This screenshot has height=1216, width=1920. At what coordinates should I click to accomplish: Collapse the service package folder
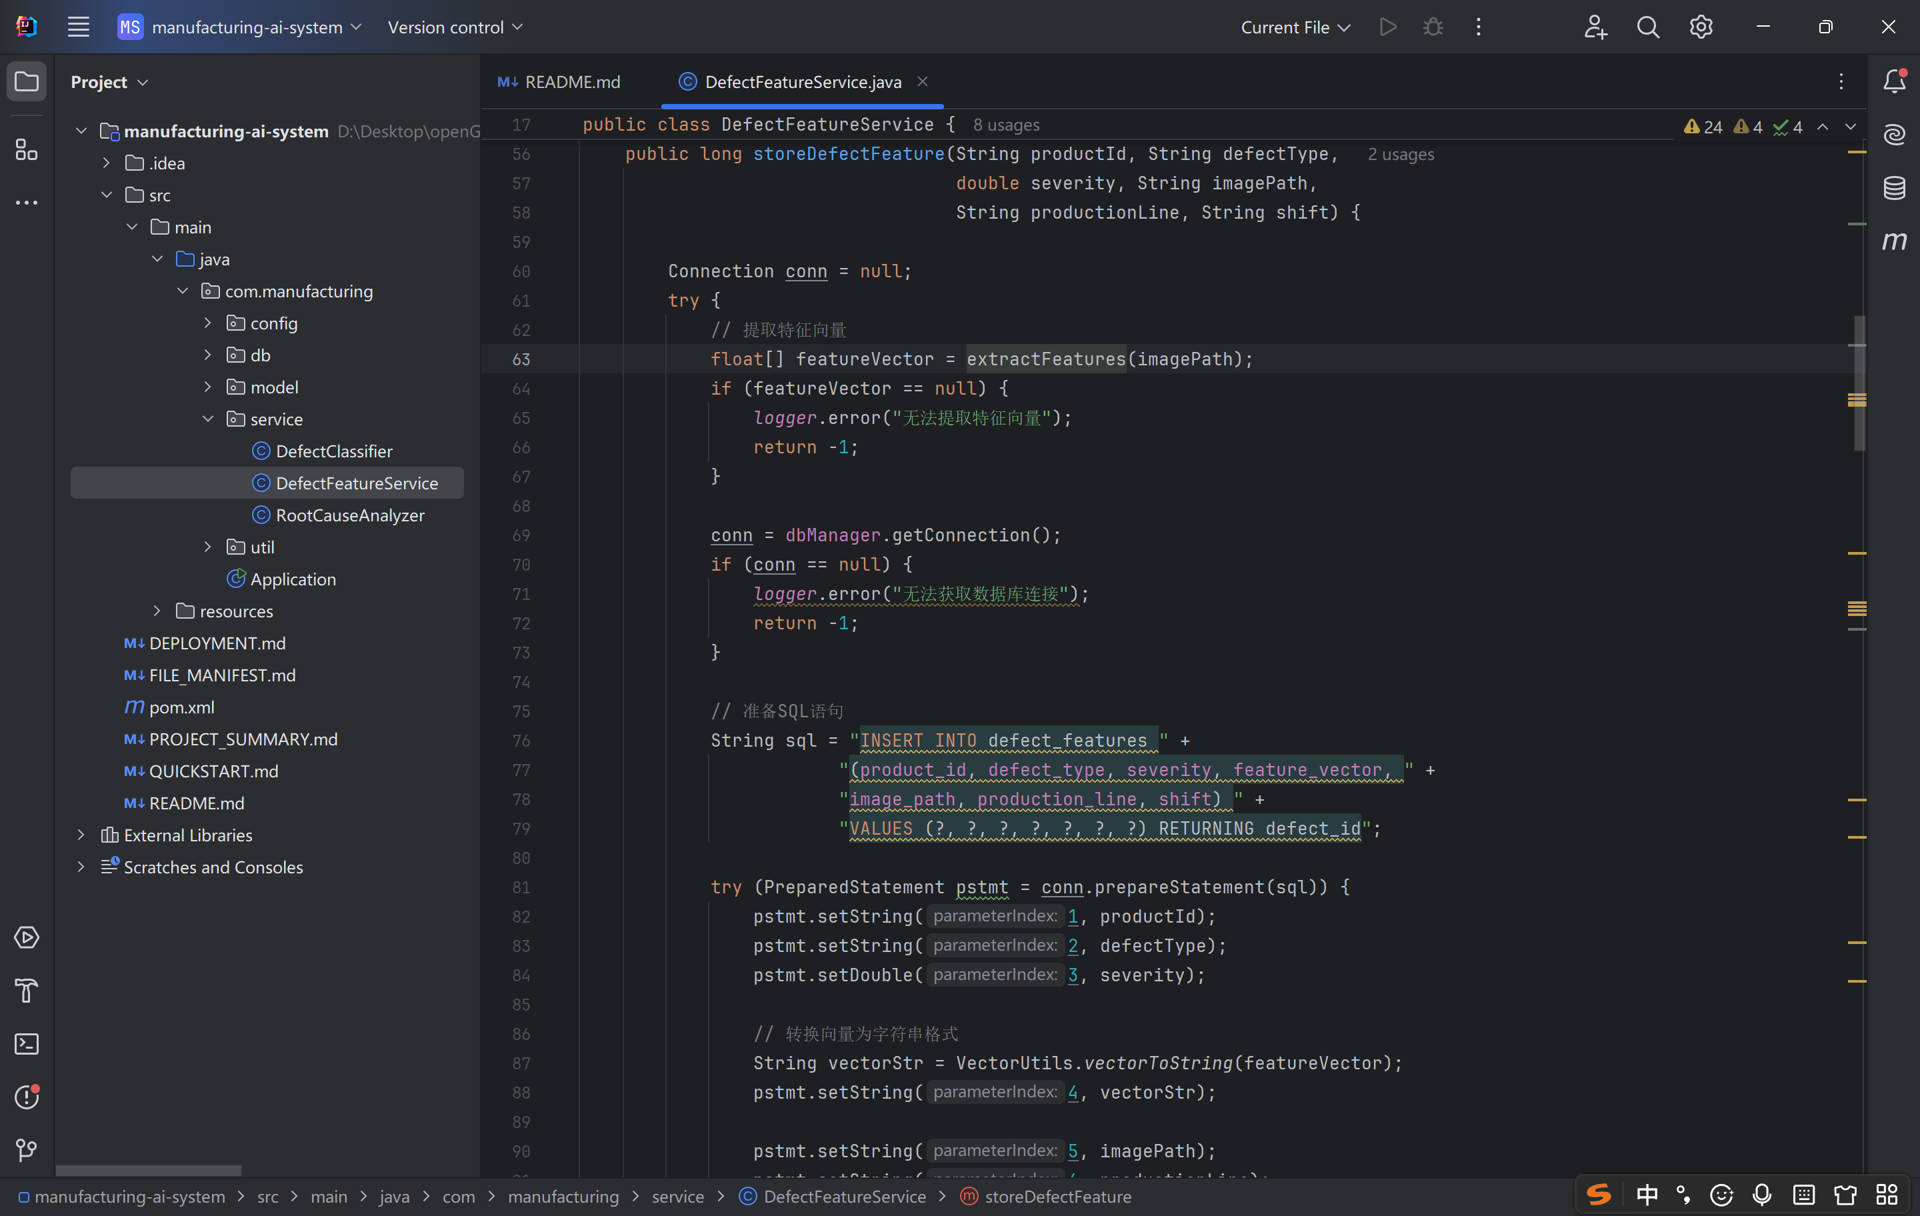207,419
